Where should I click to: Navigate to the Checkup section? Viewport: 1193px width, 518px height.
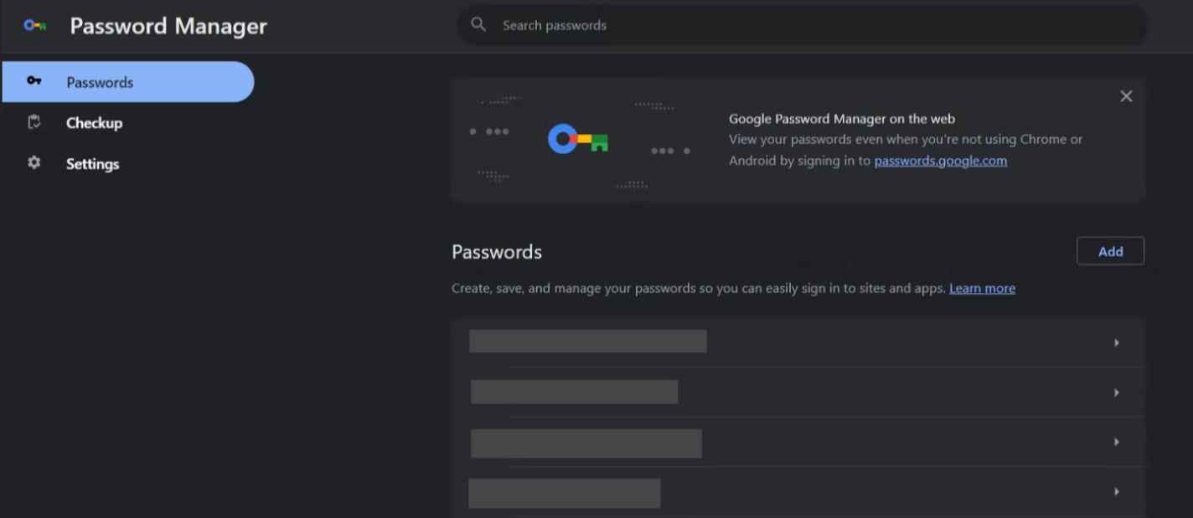pos(94,122)
